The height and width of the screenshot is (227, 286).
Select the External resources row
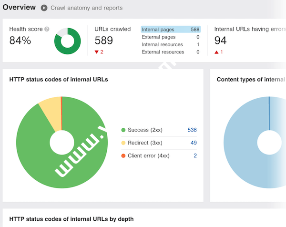170,52
